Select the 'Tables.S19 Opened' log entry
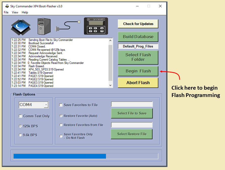225x170 pixels. tap(40, 73)
